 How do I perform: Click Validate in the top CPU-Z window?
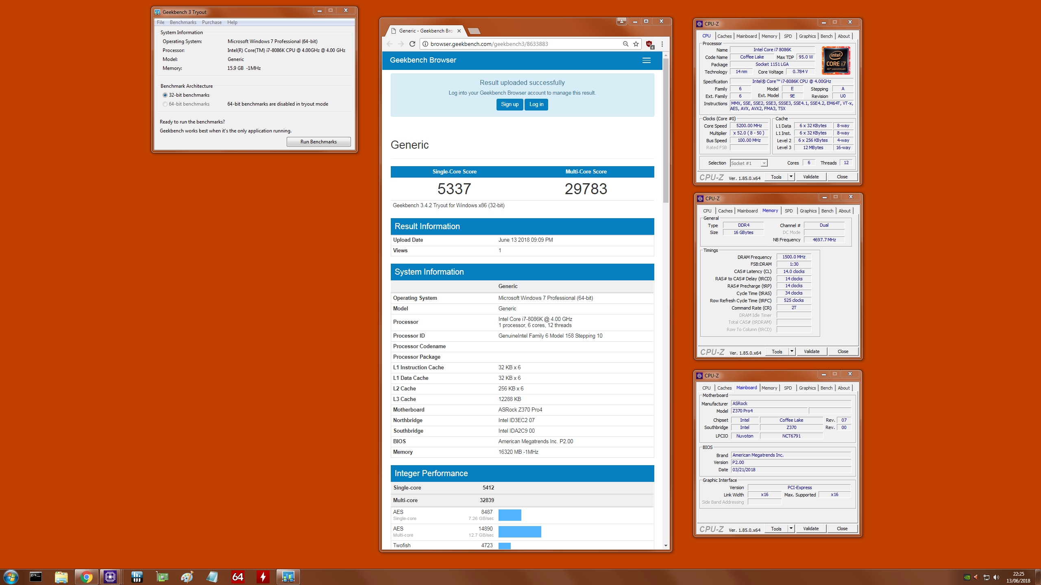click(x=811, y=177)
